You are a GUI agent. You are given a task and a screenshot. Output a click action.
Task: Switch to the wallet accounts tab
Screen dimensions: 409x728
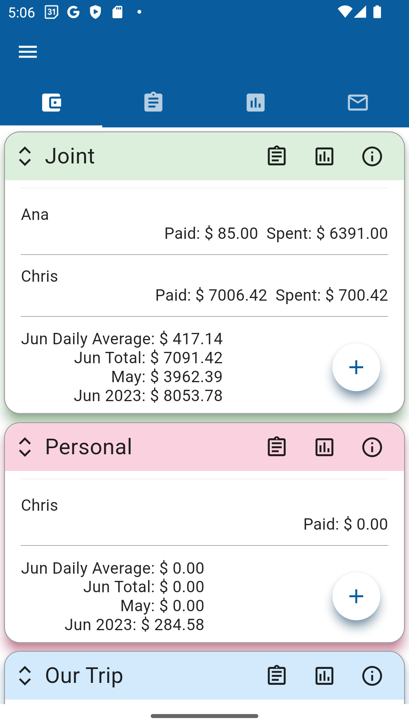51,102
